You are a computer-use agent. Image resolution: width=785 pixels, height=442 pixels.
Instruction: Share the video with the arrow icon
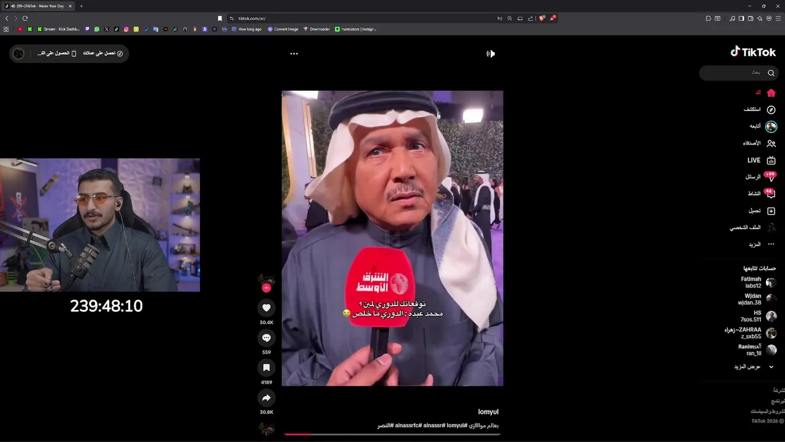point(266,398)
